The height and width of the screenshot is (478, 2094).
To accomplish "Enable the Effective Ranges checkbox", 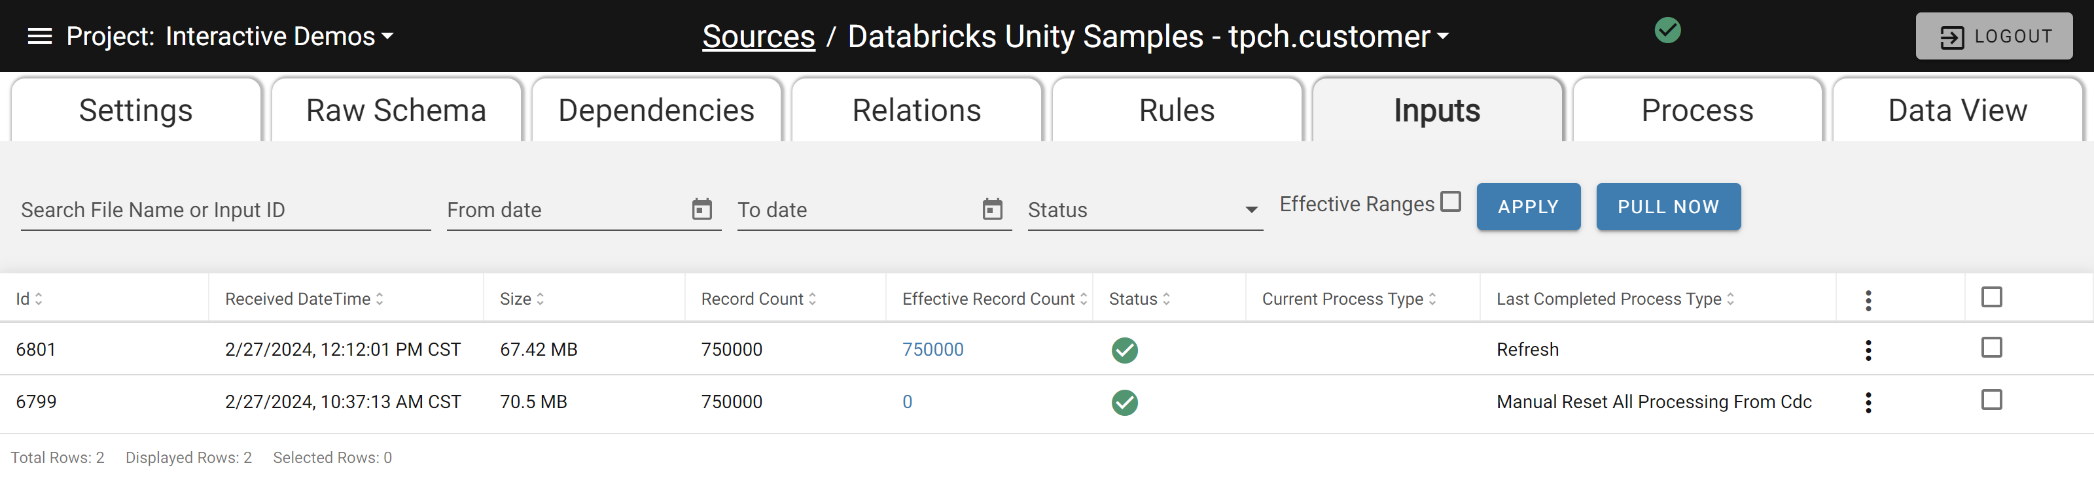I will click(x=1450, y=201).
